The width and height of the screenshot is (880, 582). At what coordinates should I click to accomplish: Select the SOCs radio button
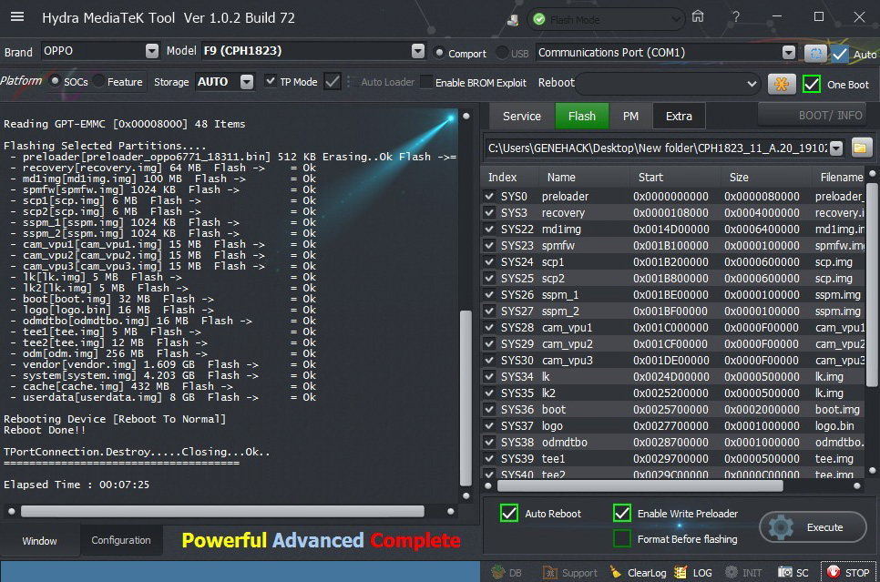[55, 81]
